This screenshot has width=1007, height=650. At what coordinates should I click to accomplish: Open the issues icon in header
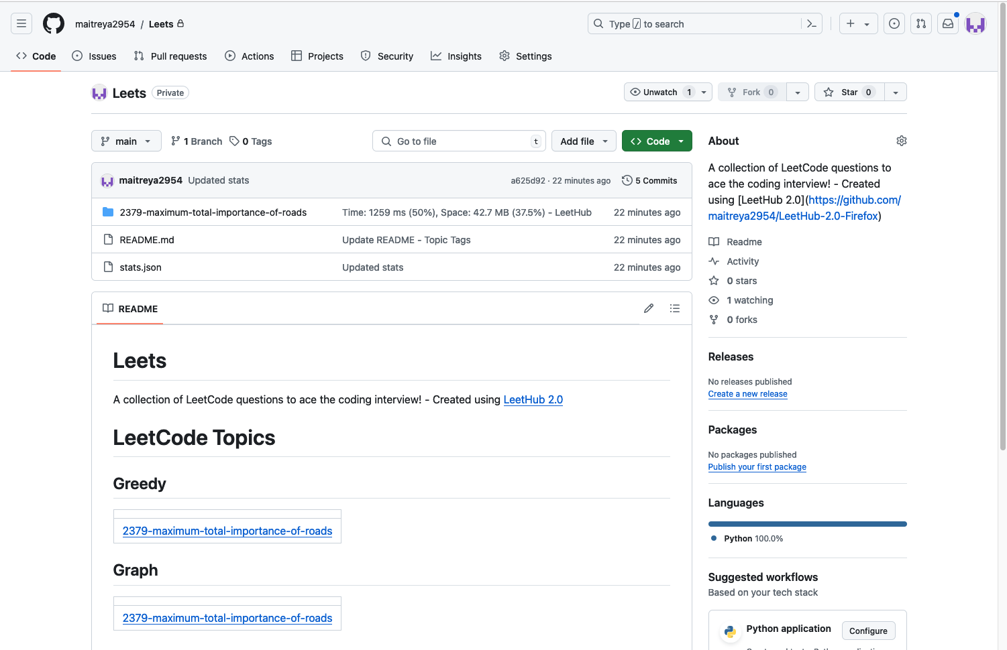coord(894,23)
